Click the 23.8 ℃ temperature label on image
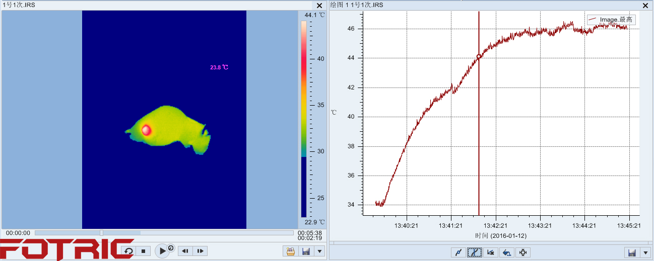The image size is (654, 261). click(219, 67)
